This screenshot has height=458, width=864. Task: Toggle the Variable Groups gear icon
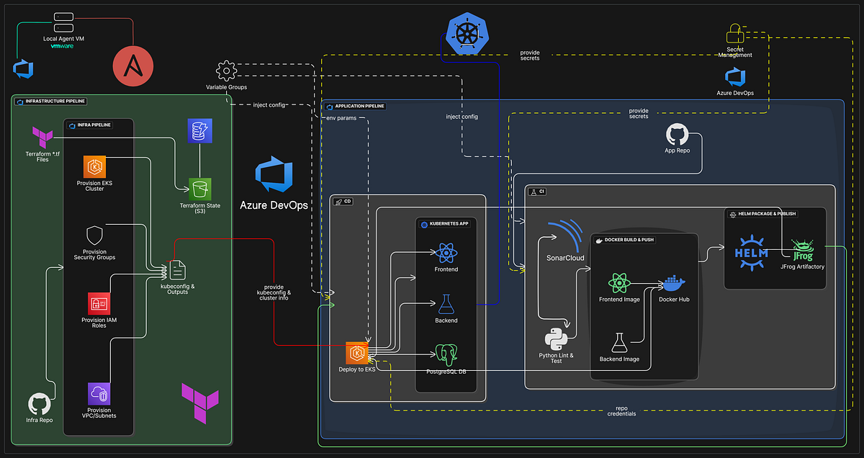click(226, 71)
